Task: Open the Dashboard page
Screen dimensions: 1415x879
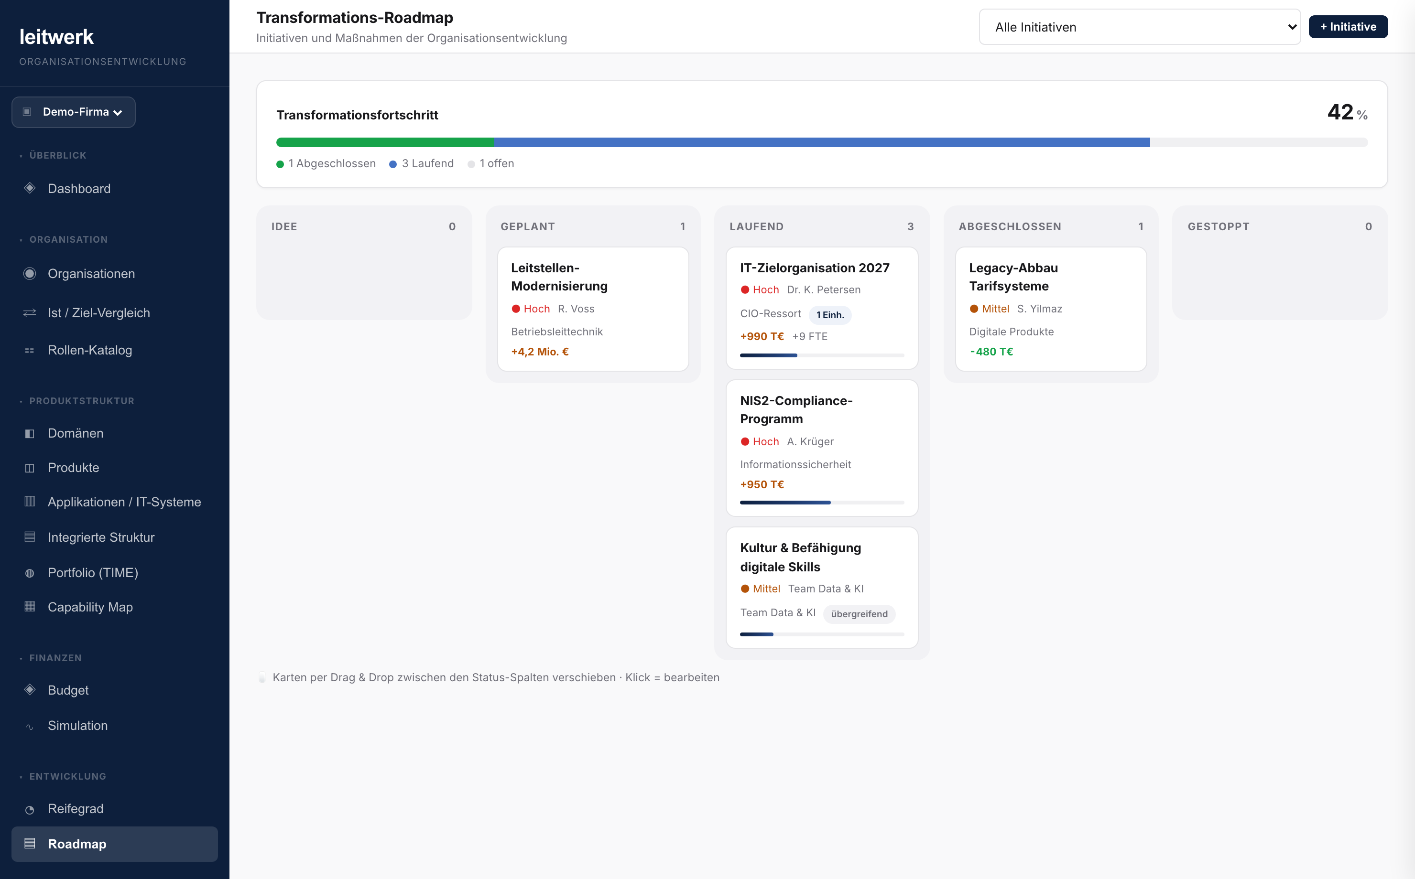Action: 115,188
